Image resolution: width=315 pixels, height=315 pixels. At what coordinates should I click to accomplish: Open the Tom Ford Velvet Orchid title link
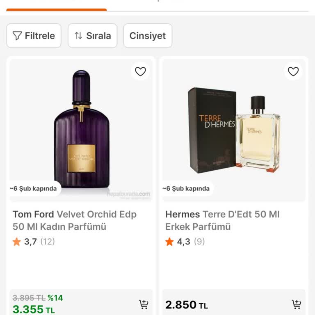[x=75, y=220]
